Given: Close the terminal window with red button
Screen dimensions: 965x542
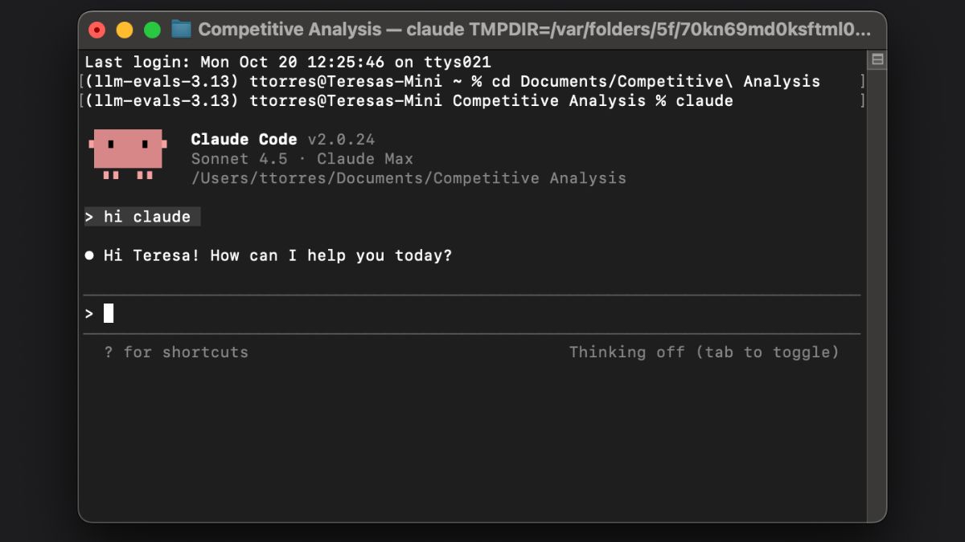Looking at the screenshot, I should tap(97, 31).
